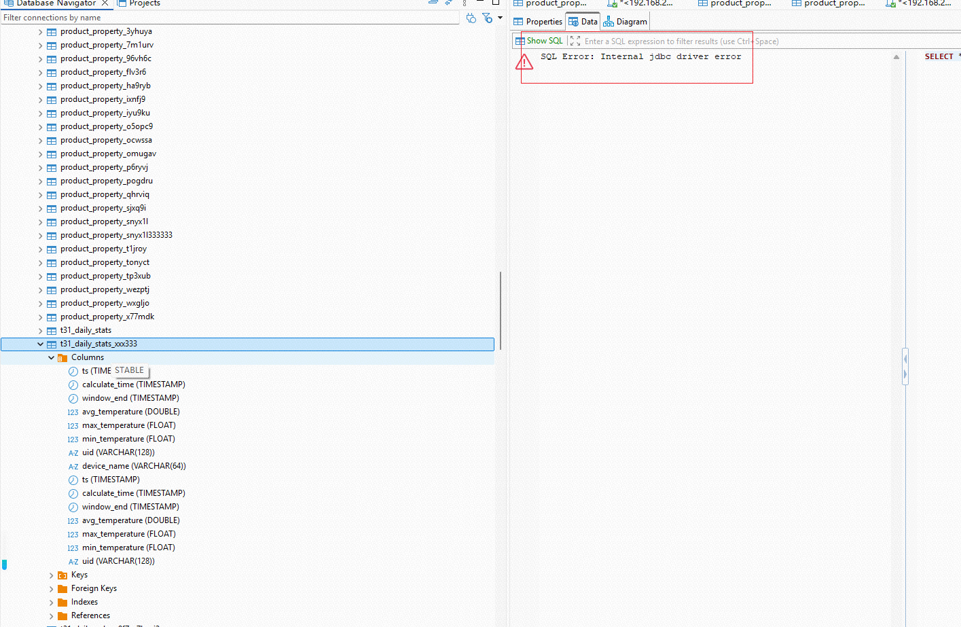The image size is (961, 627).
Task: Click the Columns folder icon
Action: coord(62,358)
